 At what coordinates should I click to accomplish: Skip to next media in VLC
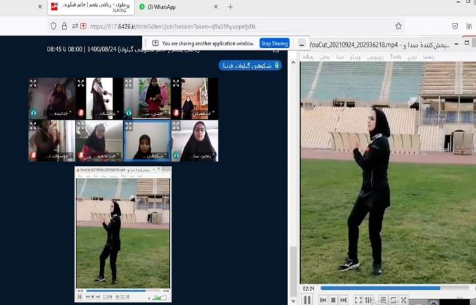click(343, 300)
